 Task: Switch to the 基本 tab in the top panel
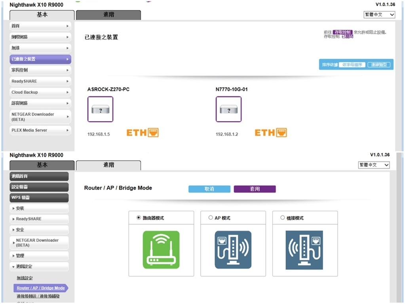[x=42, y=15]
